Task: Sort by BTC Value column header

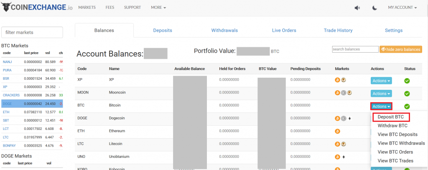Action: pos(267,69)
